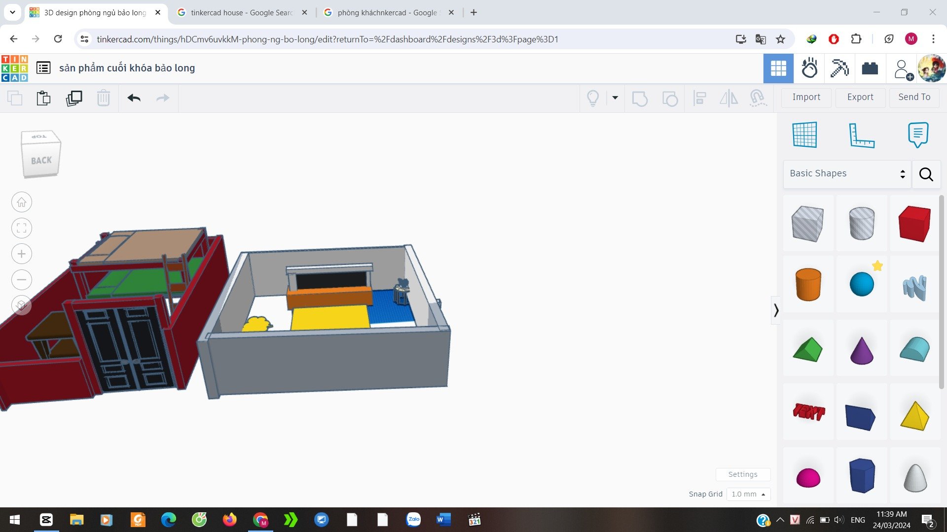Click the Cruise tool icon

point(758,98)
